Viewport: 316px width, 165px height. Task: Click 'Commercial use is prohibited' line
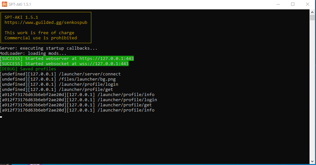(x=41, y=38)
